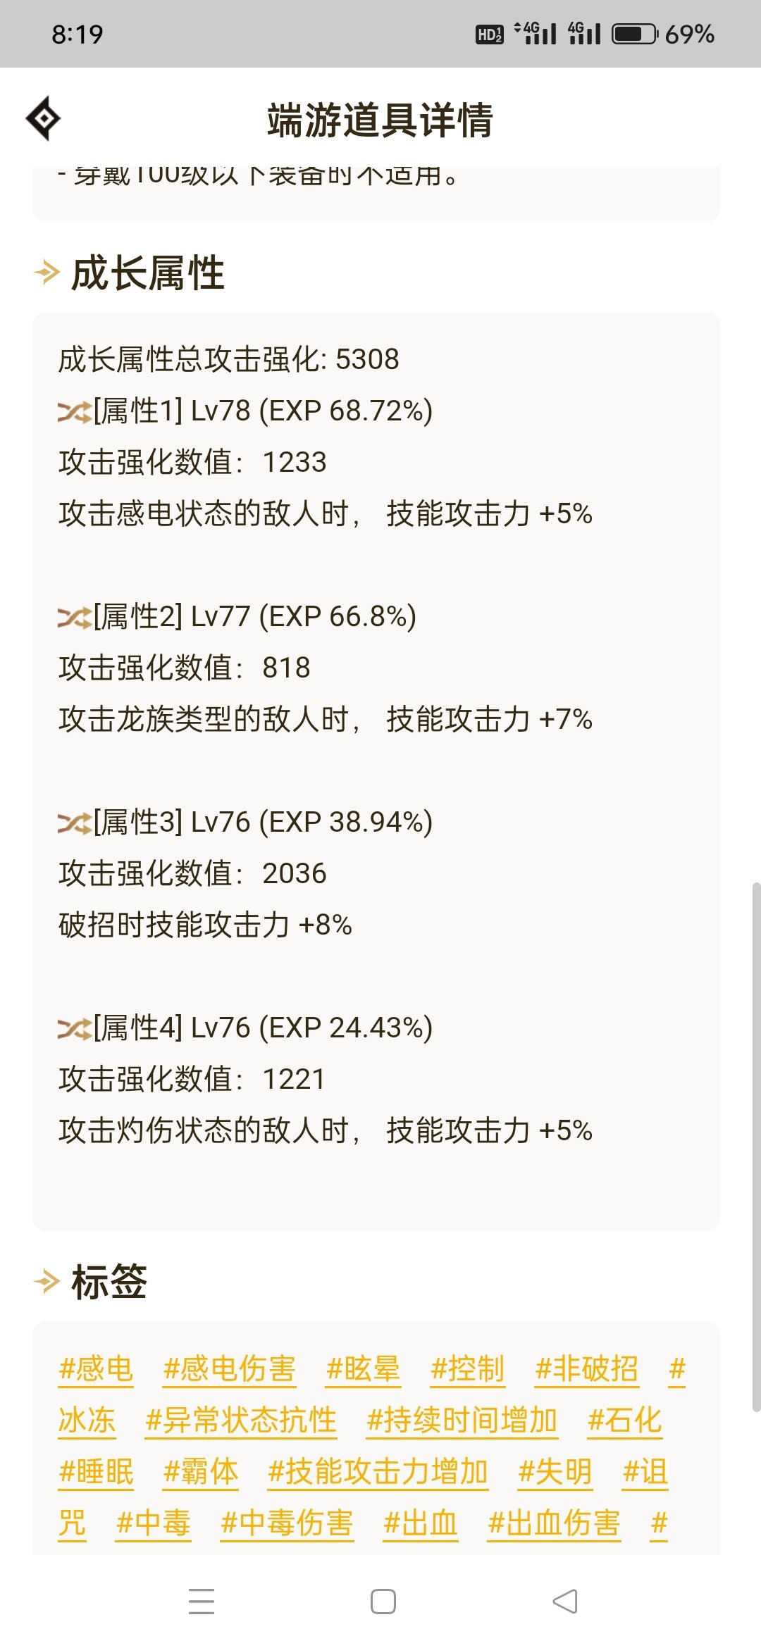The image size is (761, 1648).
Task: Click shuffle icon beside 属性2 Lv77
Action: click(75, 617)
